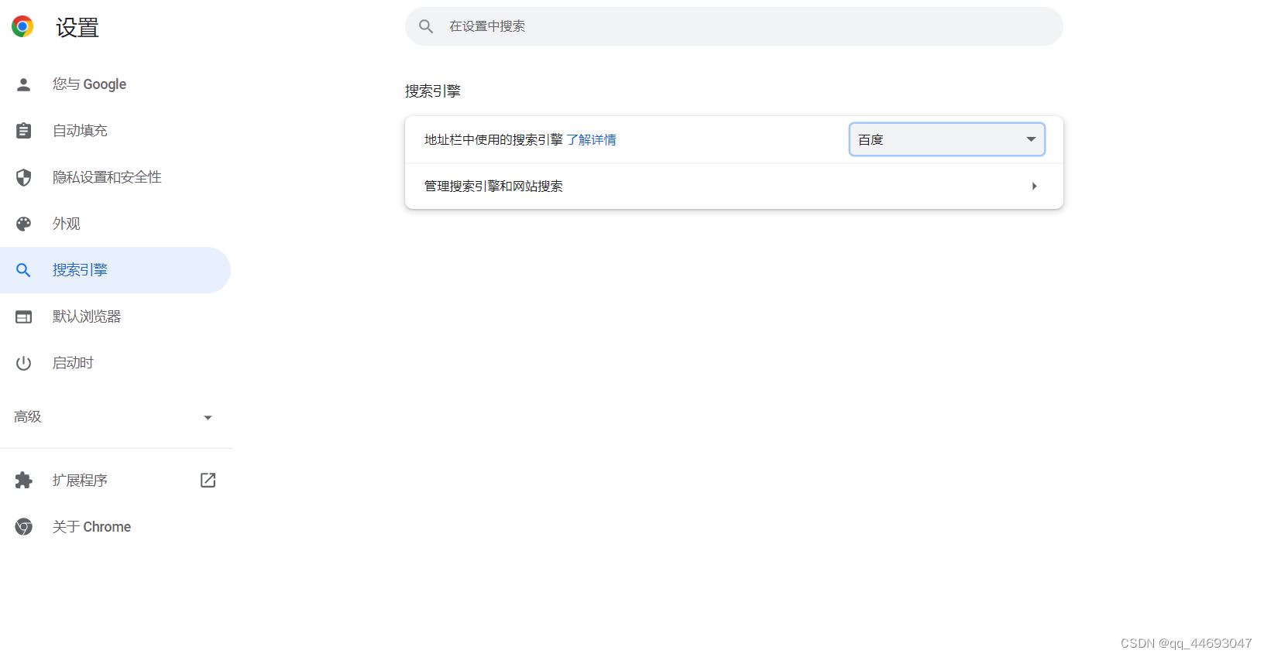Select 搜索引擎 sidebar label

pyautogui.click(x=80, y=270)
